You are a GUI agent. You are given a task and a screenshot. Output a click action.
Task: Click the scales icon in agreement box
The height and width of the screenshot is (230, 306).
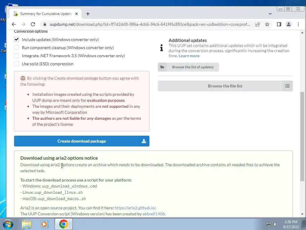(x=23, y=78)
